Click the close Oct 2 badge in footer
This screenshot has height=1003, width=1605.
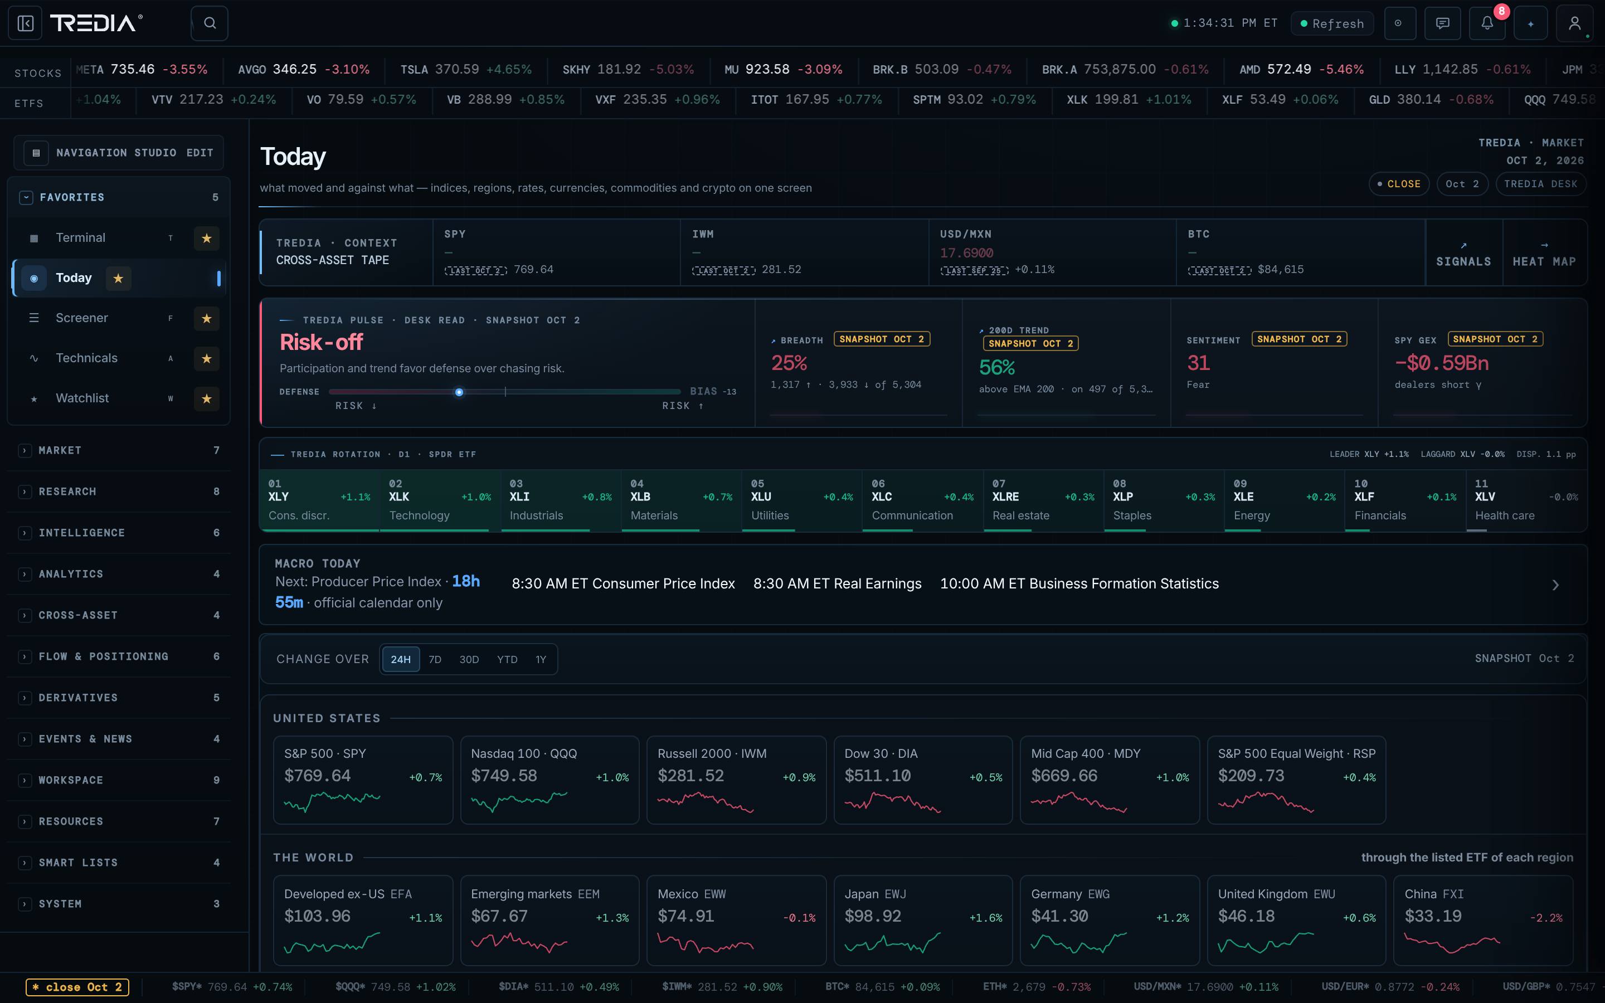(77, 987)
